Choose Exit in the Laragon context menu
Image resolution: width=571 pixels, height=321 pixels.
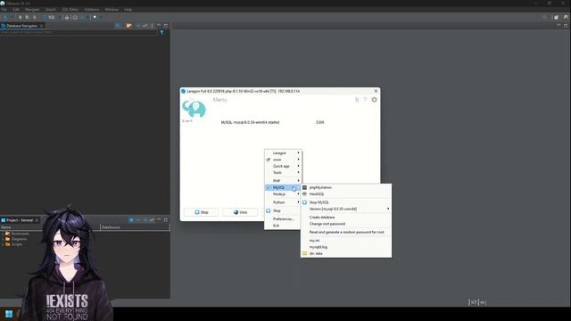[283, 226]
